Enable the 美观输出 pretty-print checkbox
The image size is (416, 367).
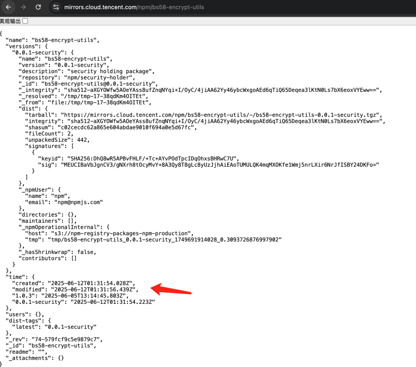coord(25,21)
